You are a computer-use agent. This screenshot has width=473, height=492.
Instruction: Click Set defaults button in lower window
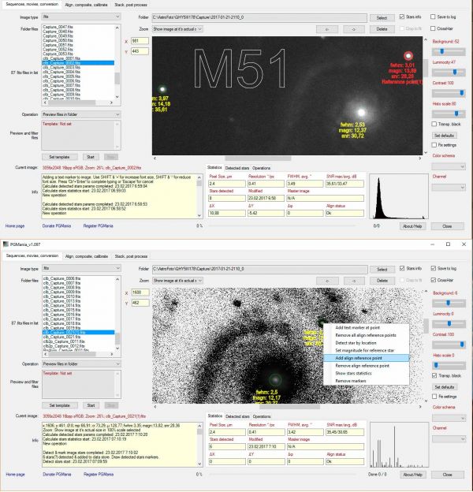point(445,387)
